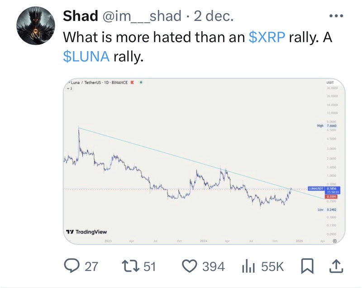Open Shad's profile avatar

[35, 26]
